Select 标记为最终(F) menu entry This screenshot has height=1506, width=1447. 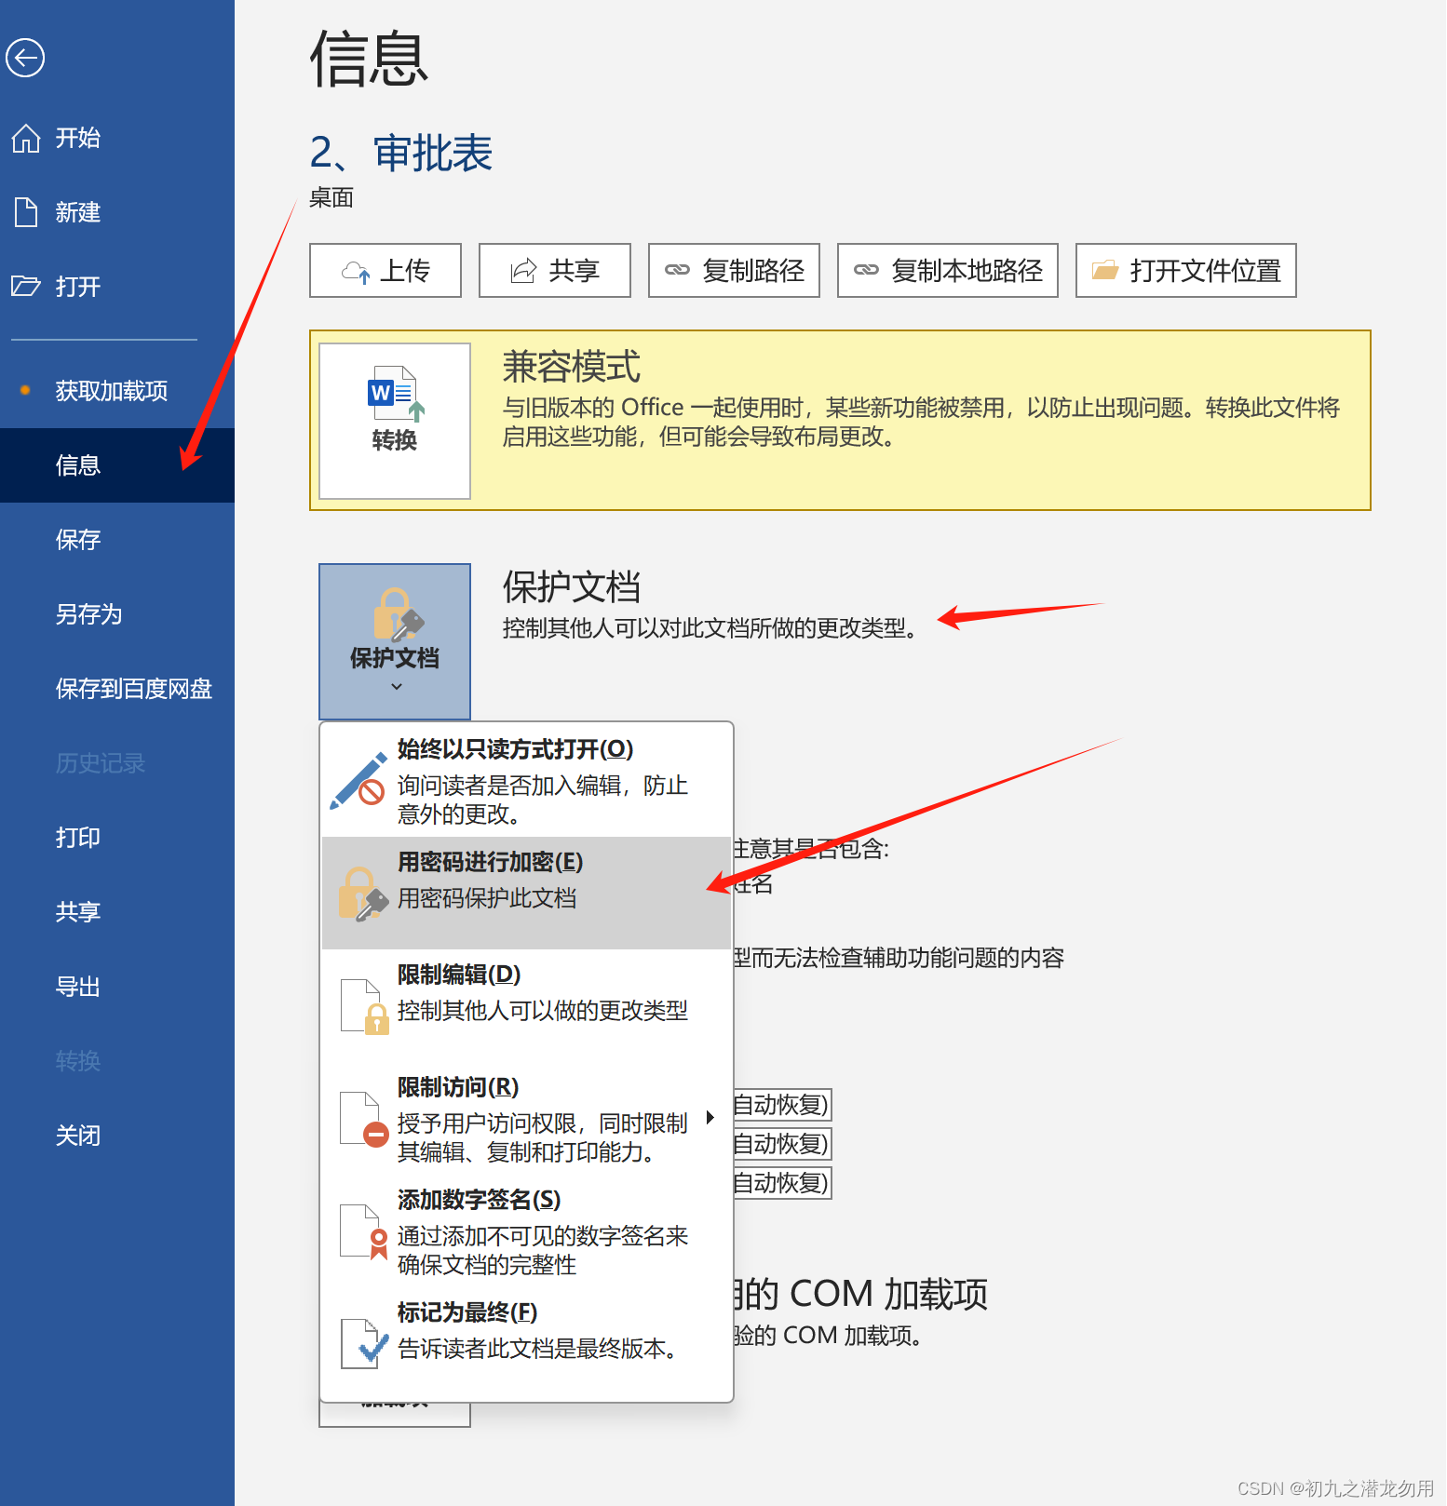click(526, 1343)
